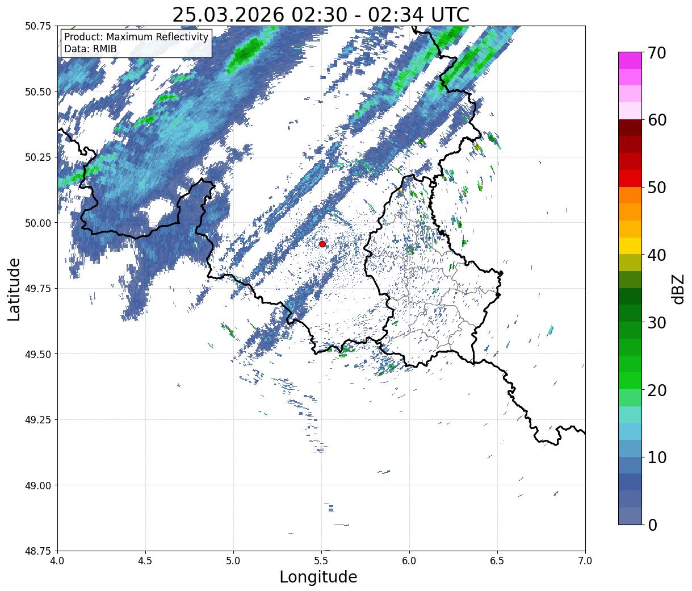Click the red radar location dot
692x591 pixels.
tap(322, 244)
